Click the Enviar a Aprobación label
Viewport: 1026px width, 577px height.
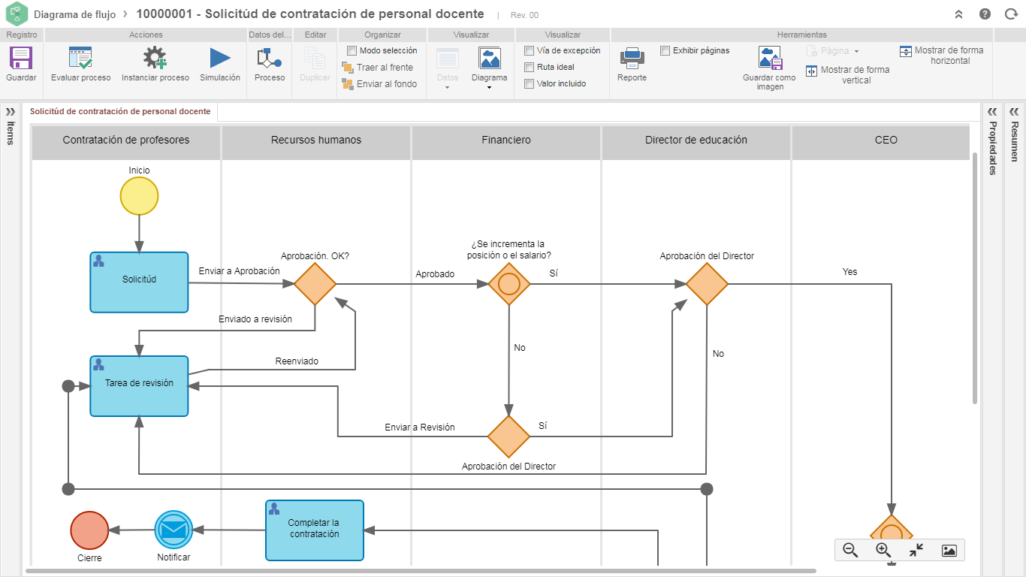239,271
